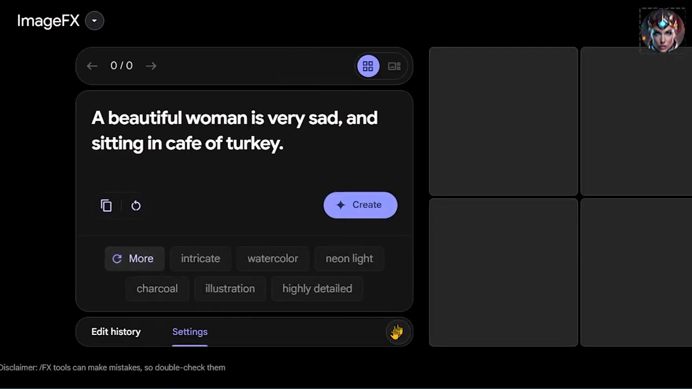Select the grid layout view icon
Image resolution: width=692 pixels, height=389 pixels.
click(368, 65)
